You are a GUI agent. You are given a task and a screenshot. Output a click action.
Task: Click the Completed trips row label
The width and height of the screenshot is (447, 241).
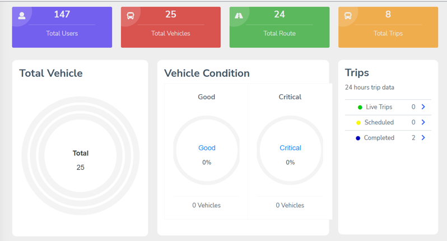(x=379, y=138)
